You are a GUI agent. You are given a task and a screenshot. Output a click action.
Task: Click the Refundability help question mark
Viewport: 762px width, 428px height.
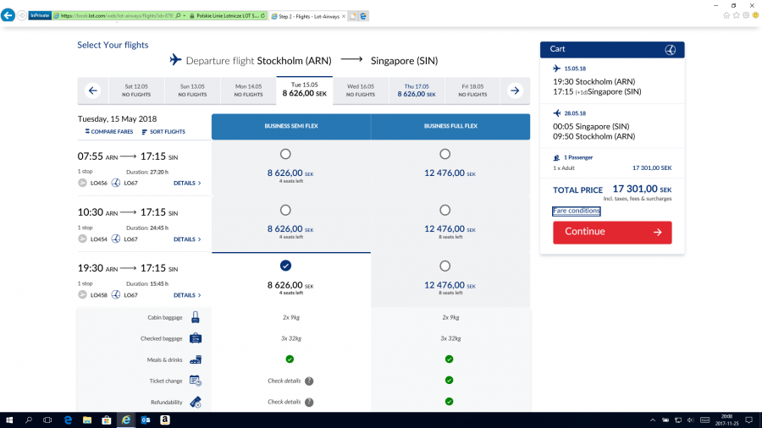click(x=309, y=402)
